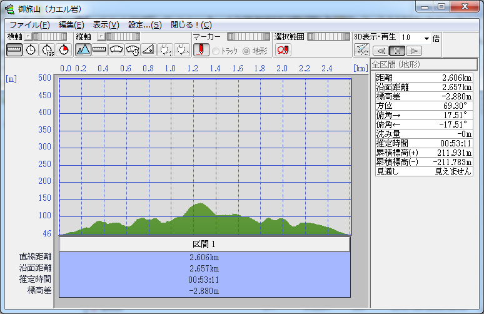The width and height of the screenshot is (484, 314).
Task: Click the 2.657km value under 区間 1
Action: click(x=204, y=268)
